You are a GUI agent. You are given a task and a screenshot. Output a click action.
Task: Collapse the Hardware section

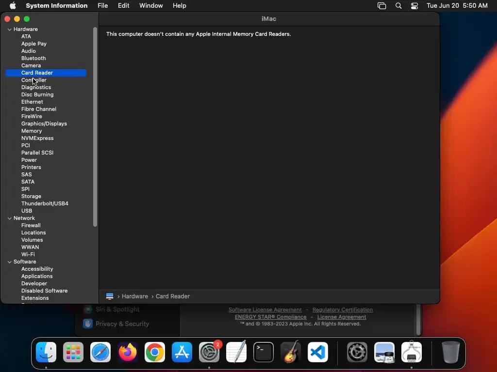[x=10, y=30]
